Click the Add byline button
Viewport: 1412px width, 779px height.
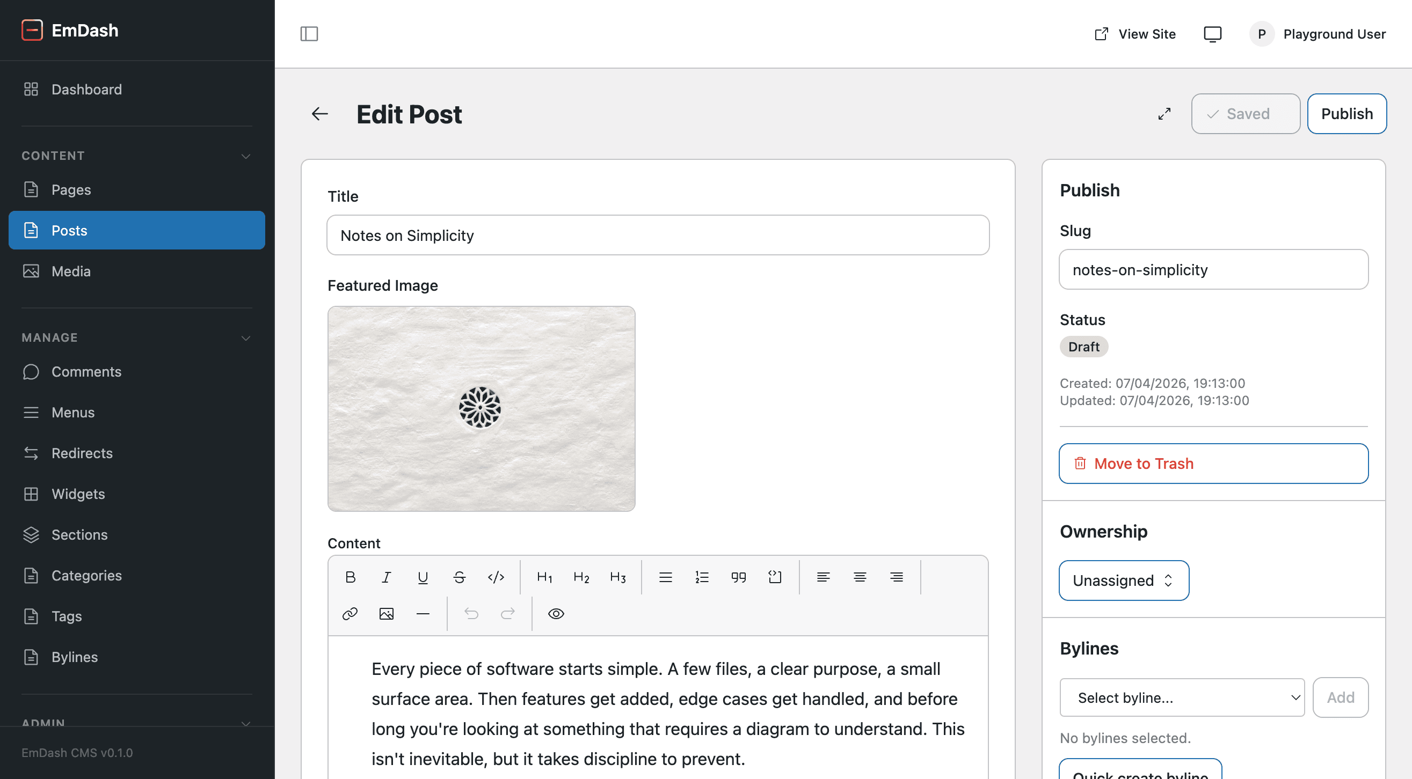[x=1340, y=697]
